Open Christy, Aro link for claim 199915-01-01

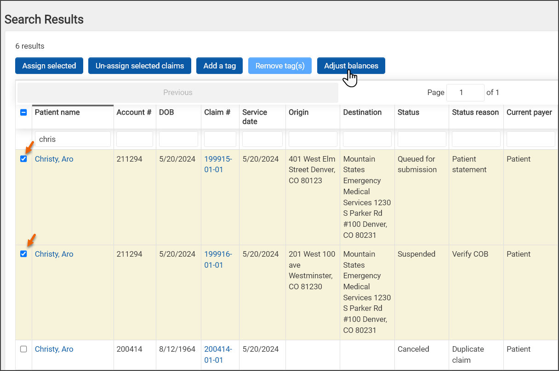(x=54, y=159)
